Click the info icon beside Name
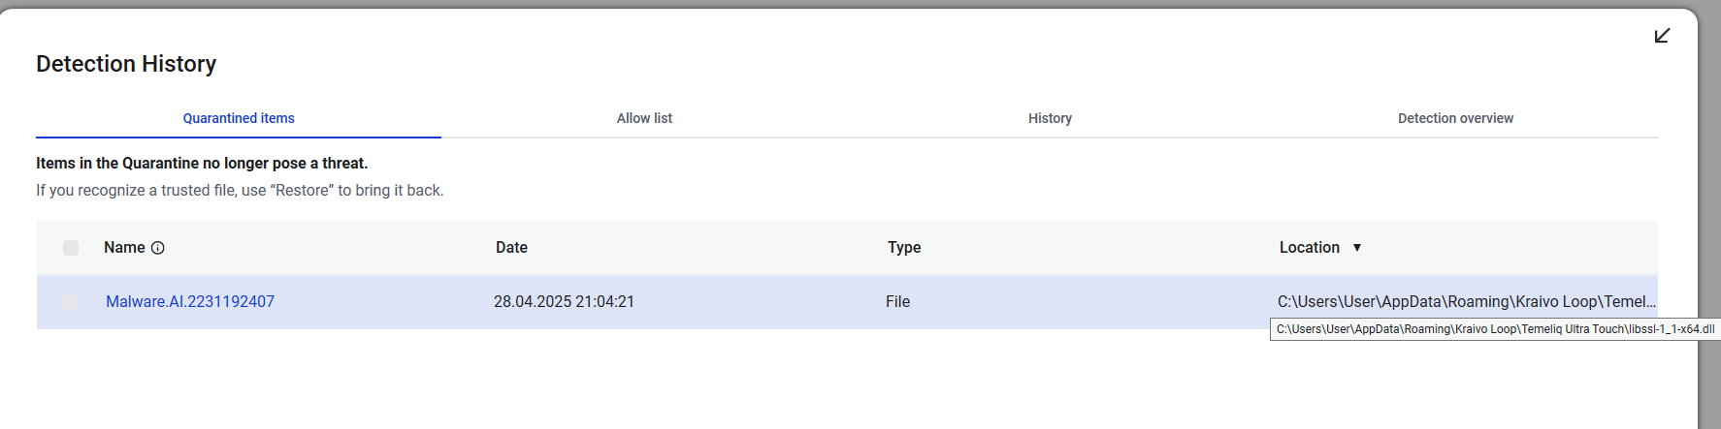 pos(158,248)
